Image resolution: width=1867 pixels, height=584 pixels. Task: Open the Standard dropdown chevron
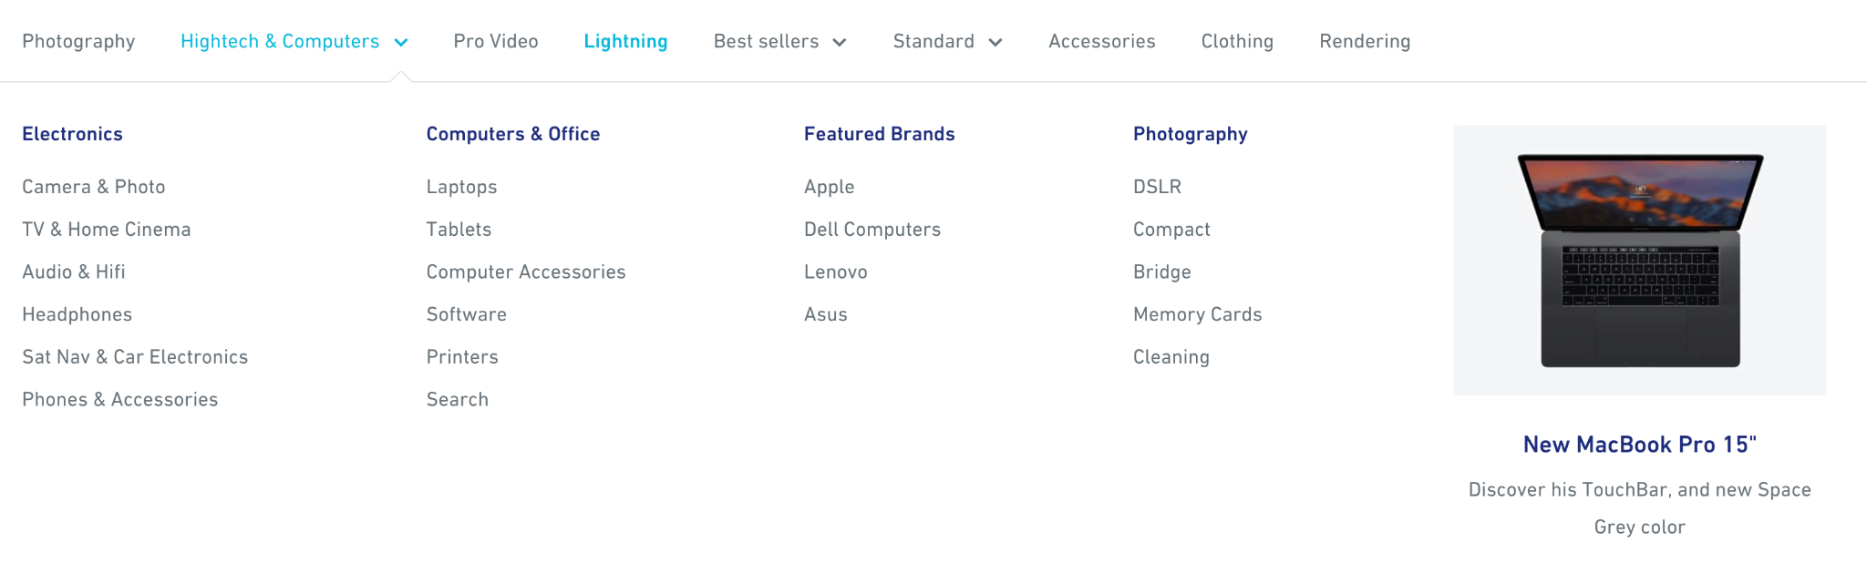[995, 43]
